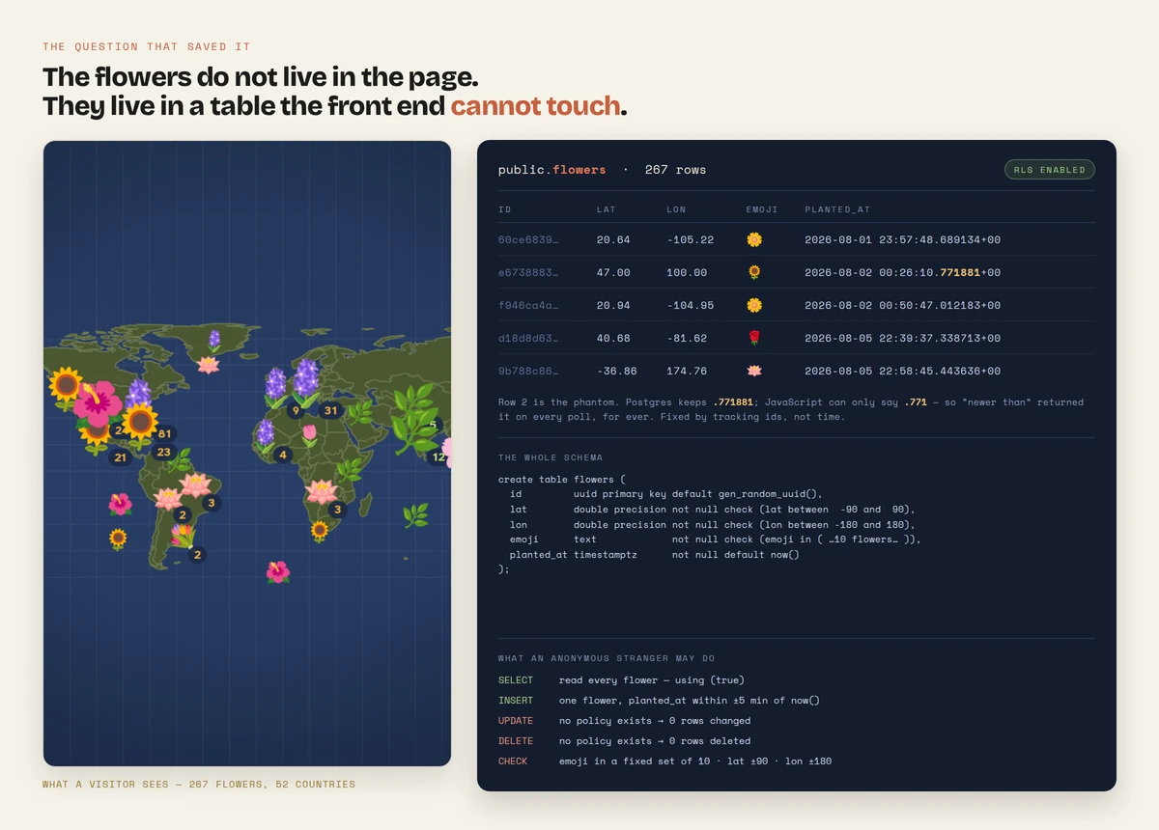Click the sunflower emoji in row e6738883
Viewport: 1159px width, 830px height.
(x=754, y=272)
